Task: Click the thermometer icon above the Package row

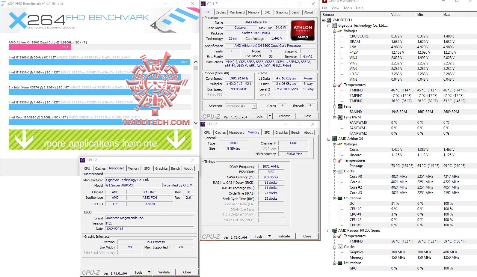Action: 340,160
